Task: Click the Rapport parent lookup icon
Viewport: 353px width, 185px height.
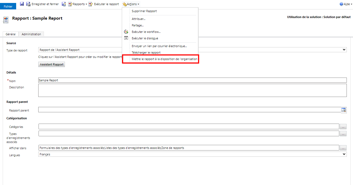Action: coord(344,110)
